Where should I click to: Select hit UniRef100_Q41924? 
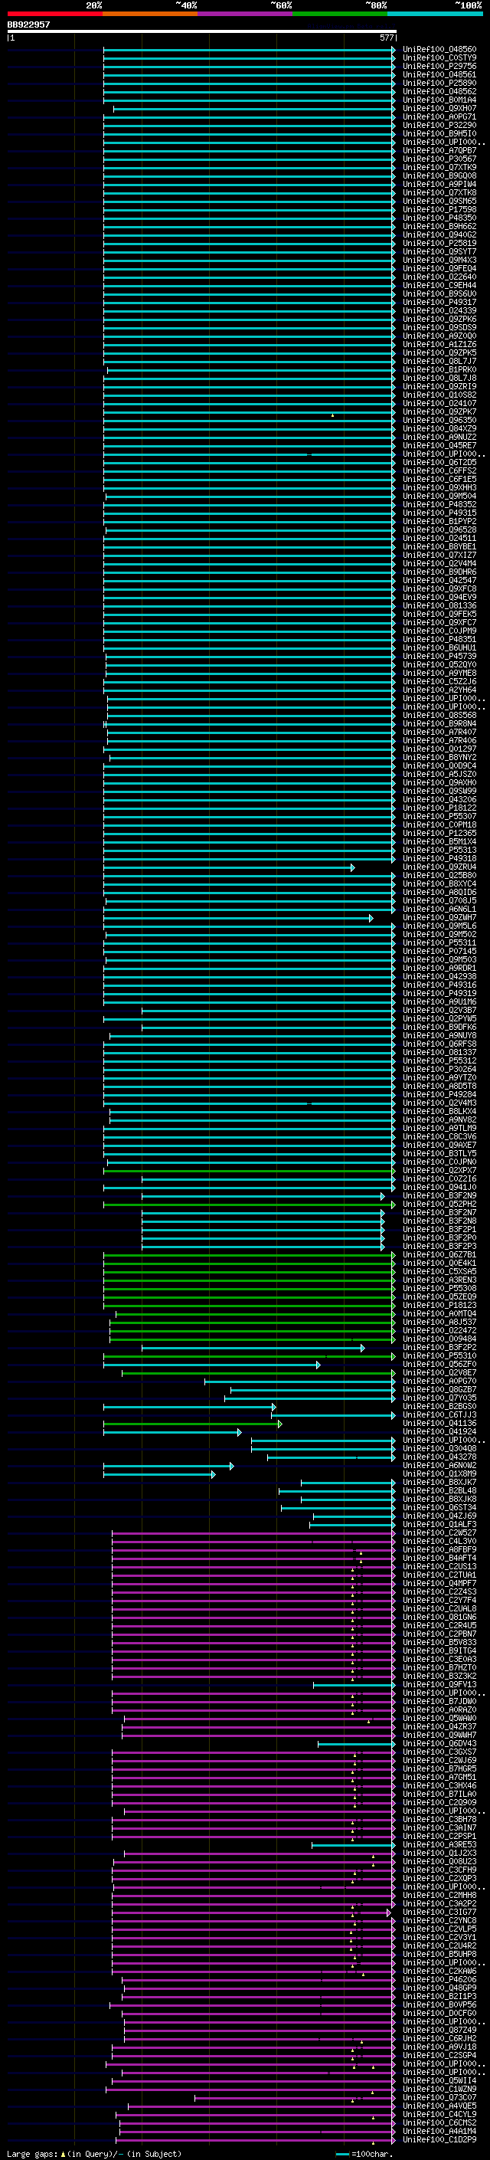439,1431
